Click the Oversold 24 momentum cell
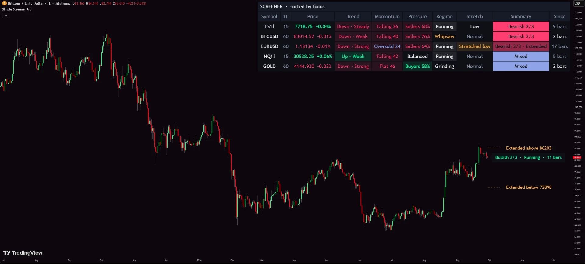Image resolution: width=585 pixels, height=264 pixels. [x=387, y=46]
